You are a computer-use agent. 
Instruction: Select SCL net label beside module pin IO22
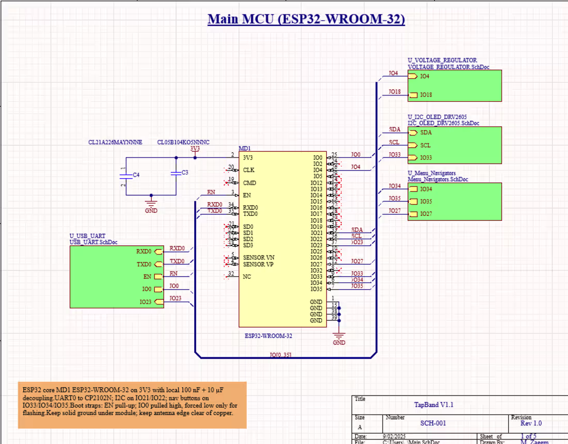coord(356,236)
